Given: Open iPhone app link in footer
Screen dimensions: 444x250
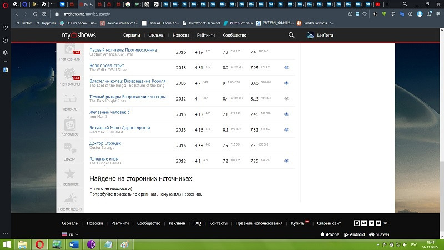Looking at the screenshot, I should (x=330, y=234).
